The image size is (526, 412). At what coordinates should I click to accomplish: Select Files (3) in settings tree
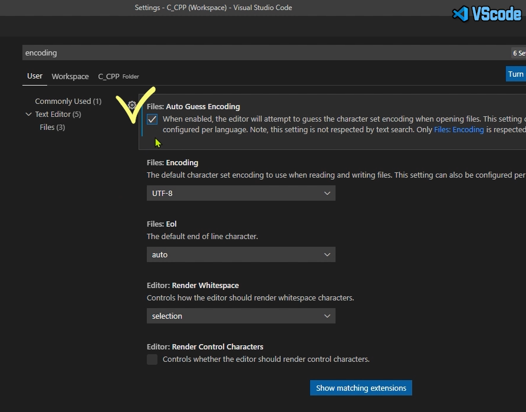tap(52, 127)
